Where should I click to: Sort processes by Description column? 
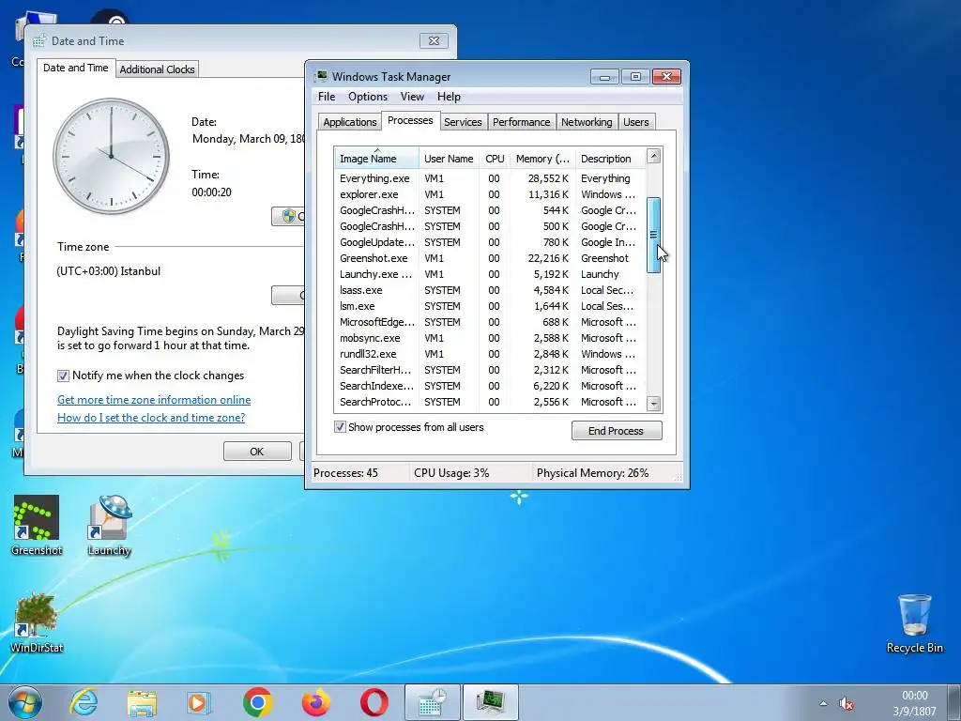(610, 158)
